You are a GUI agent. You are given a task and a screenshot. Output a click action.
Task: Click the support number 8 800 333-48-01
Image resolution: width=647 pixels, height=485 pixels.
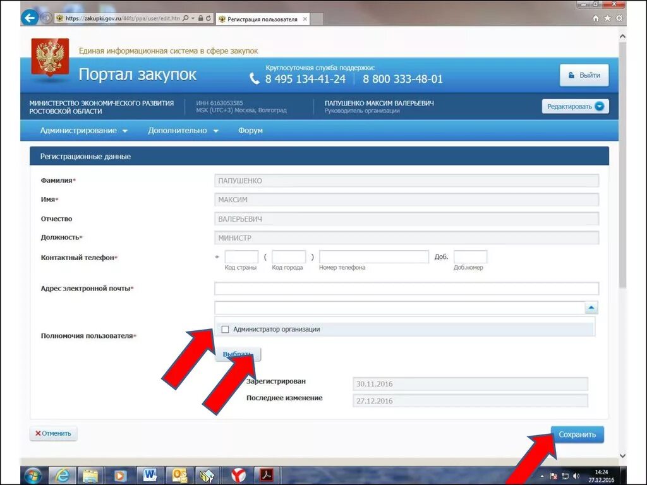click(x=402, y=79)
